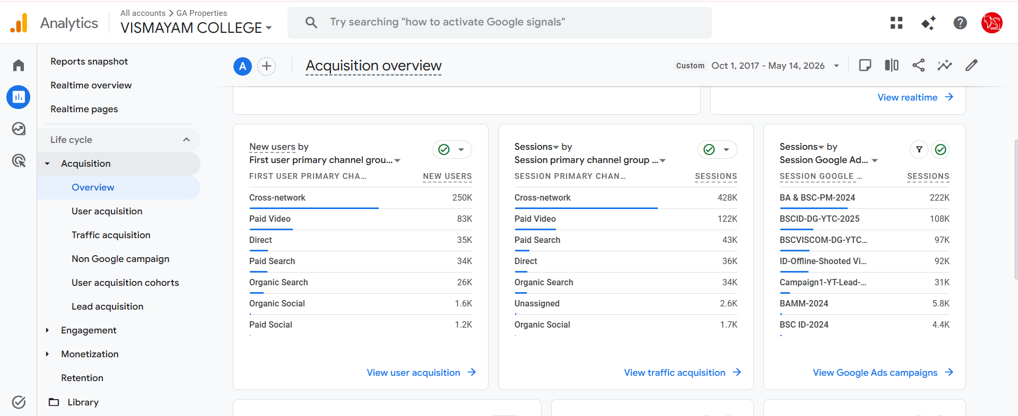This screenshot has width=1018, height=416.
Task: Select the Reports icon in left rail
Action: coord(19,97)
